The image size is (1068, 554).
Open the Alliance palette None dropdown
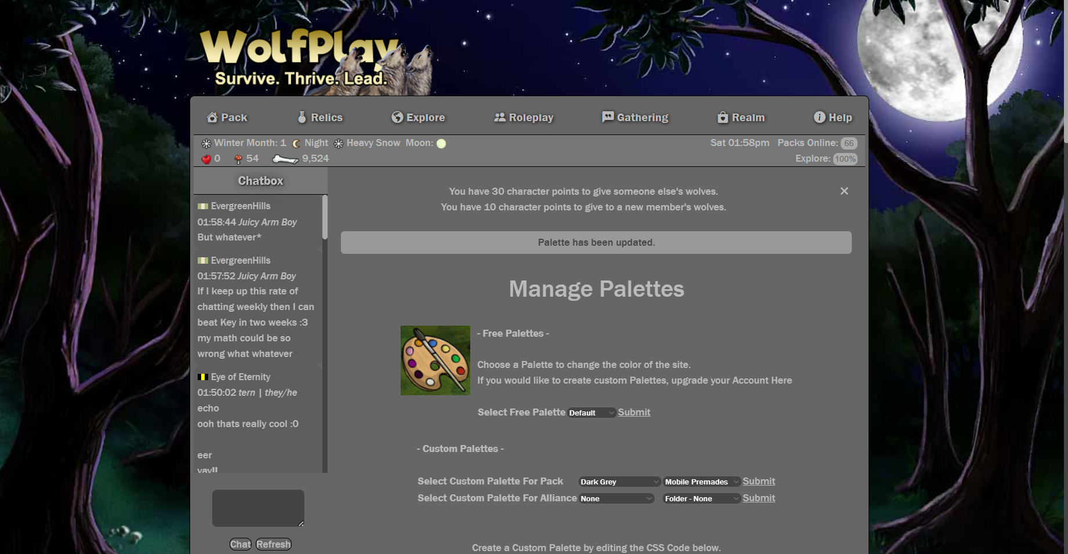(x=616, y=498)
